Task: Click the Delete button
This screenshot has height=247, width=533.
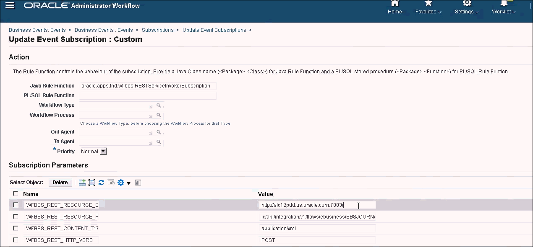Action: 60,183
